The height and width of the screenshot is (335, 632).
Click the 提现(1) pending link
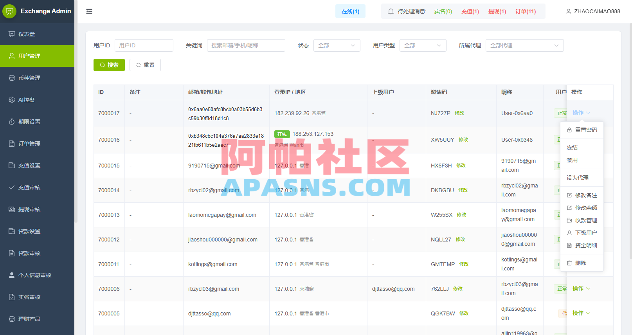[497, 11]
